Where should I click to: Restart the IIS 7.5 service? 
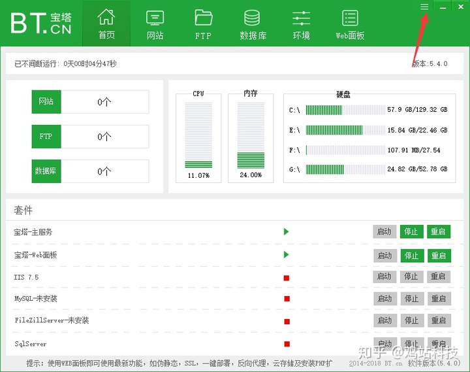[x=439, y=277]
